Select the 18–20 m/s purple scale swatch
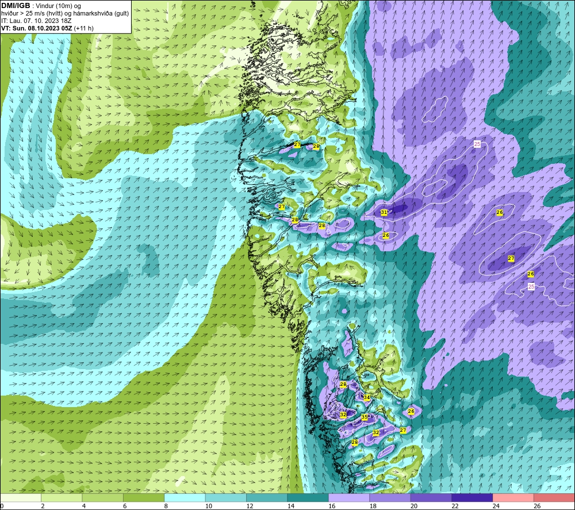The image size is (575, 510). click(x=390, y=498)
